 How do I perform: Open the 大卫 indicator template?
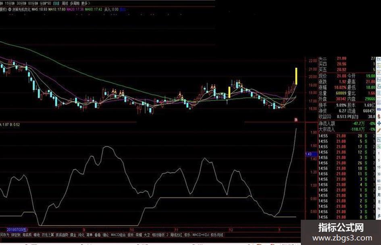pyautogui.click(x=147, y=235)
